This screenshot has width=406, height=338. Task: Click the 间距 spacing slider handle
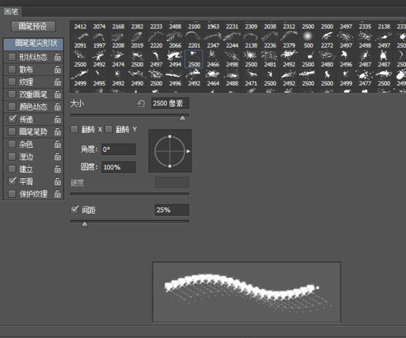point(85,224)
